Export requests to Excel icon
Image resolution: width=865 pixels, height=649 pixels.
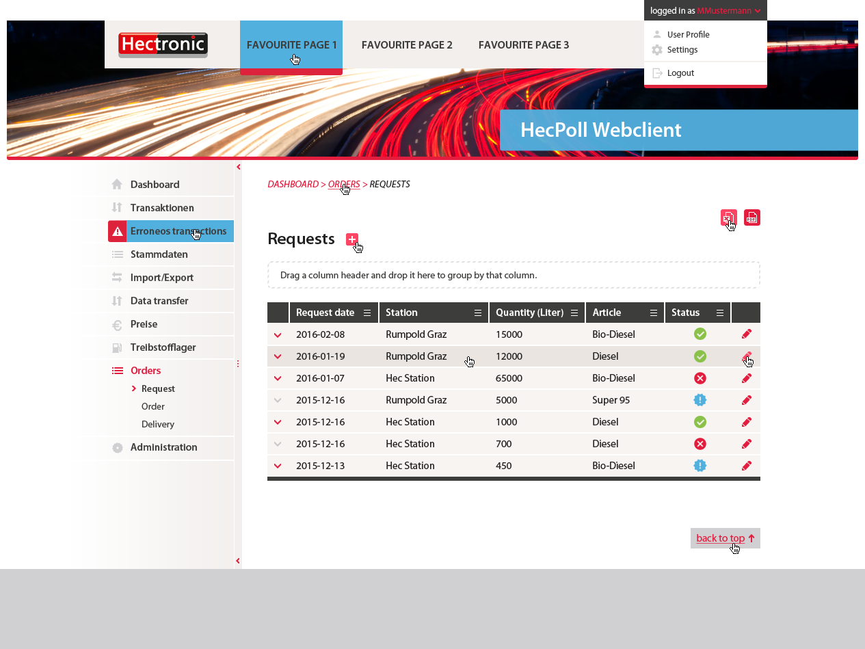(x=729, y=217)
